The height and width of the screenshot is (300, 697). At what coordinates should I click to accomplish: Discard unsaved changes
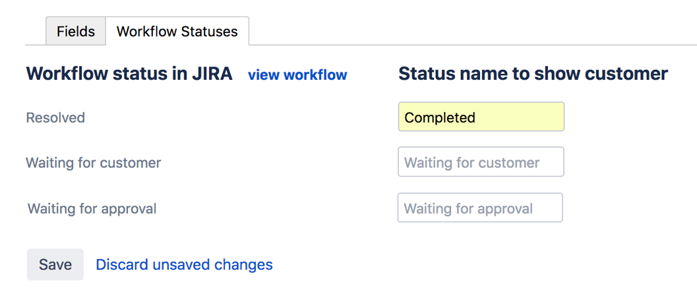pos(184,264)
